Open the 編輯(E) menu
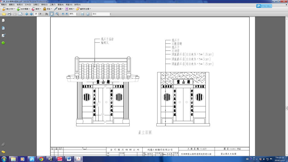The image size is (288, 162). (12, 4)
